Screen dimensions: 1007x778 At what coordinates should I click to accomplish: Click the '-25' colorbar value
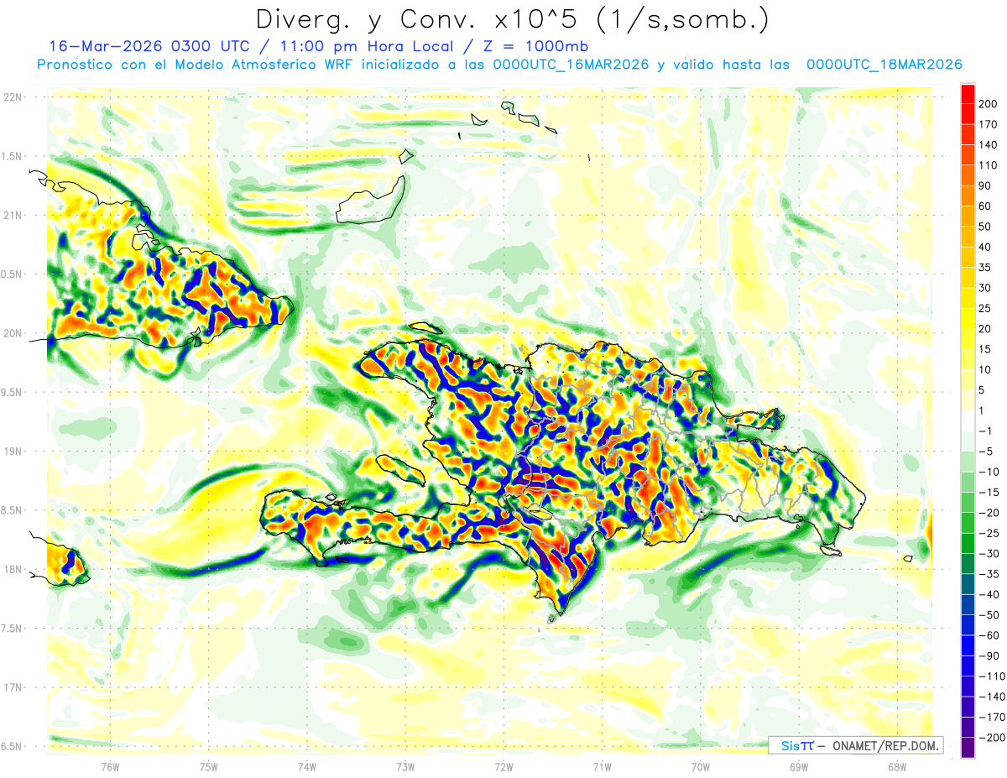click(988, 533)
